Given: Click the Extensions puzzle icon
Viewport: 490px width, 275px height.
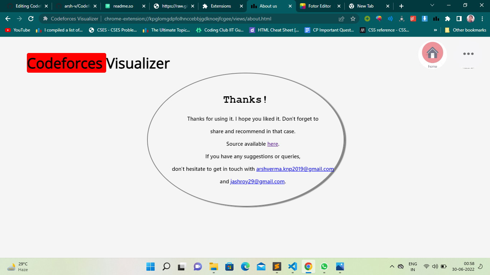Looking at the screenshot, I should coord(448,18).
